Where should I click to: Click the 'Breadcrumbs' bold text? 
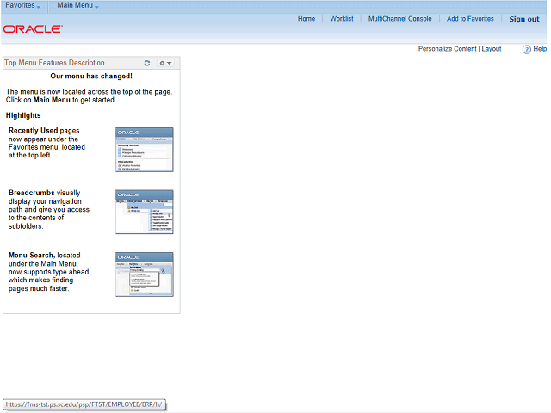click(32, 193)
